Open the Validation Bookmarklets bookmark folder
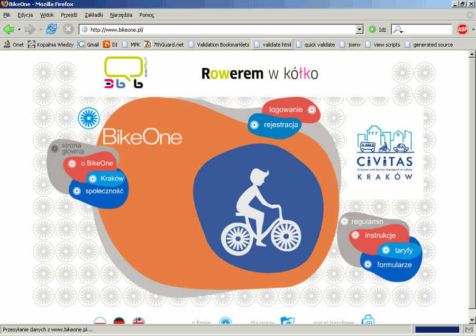This screenshot has height=336, width=476. (x=219, y=44)
